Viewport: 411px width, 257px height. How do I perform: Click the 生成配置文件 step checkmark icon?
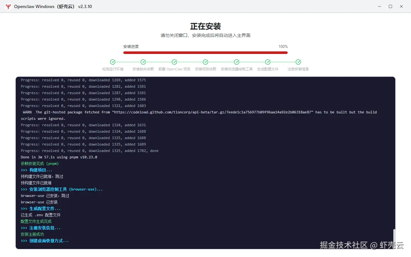point(268,62)
